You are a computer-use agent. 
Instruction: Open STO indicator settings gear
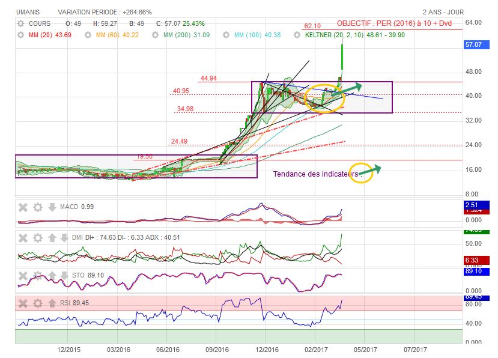pos(38,276)
